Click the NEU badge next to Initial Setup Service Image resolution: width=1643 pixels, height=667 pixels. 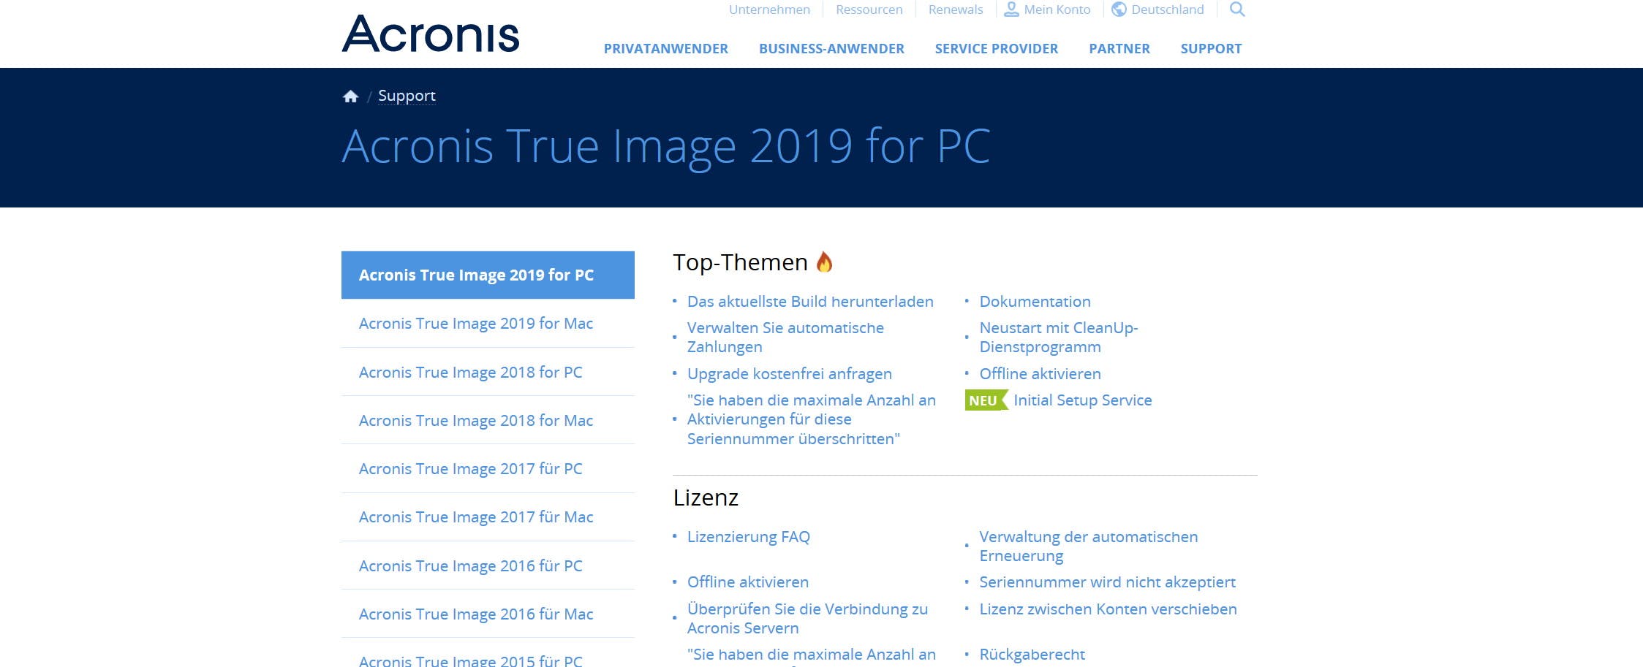pos(986,400)
